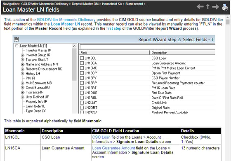This screenshot has height=161, width=231.
Task: Select the 'Option First Payment' description cell
Action: click(166, 73)
